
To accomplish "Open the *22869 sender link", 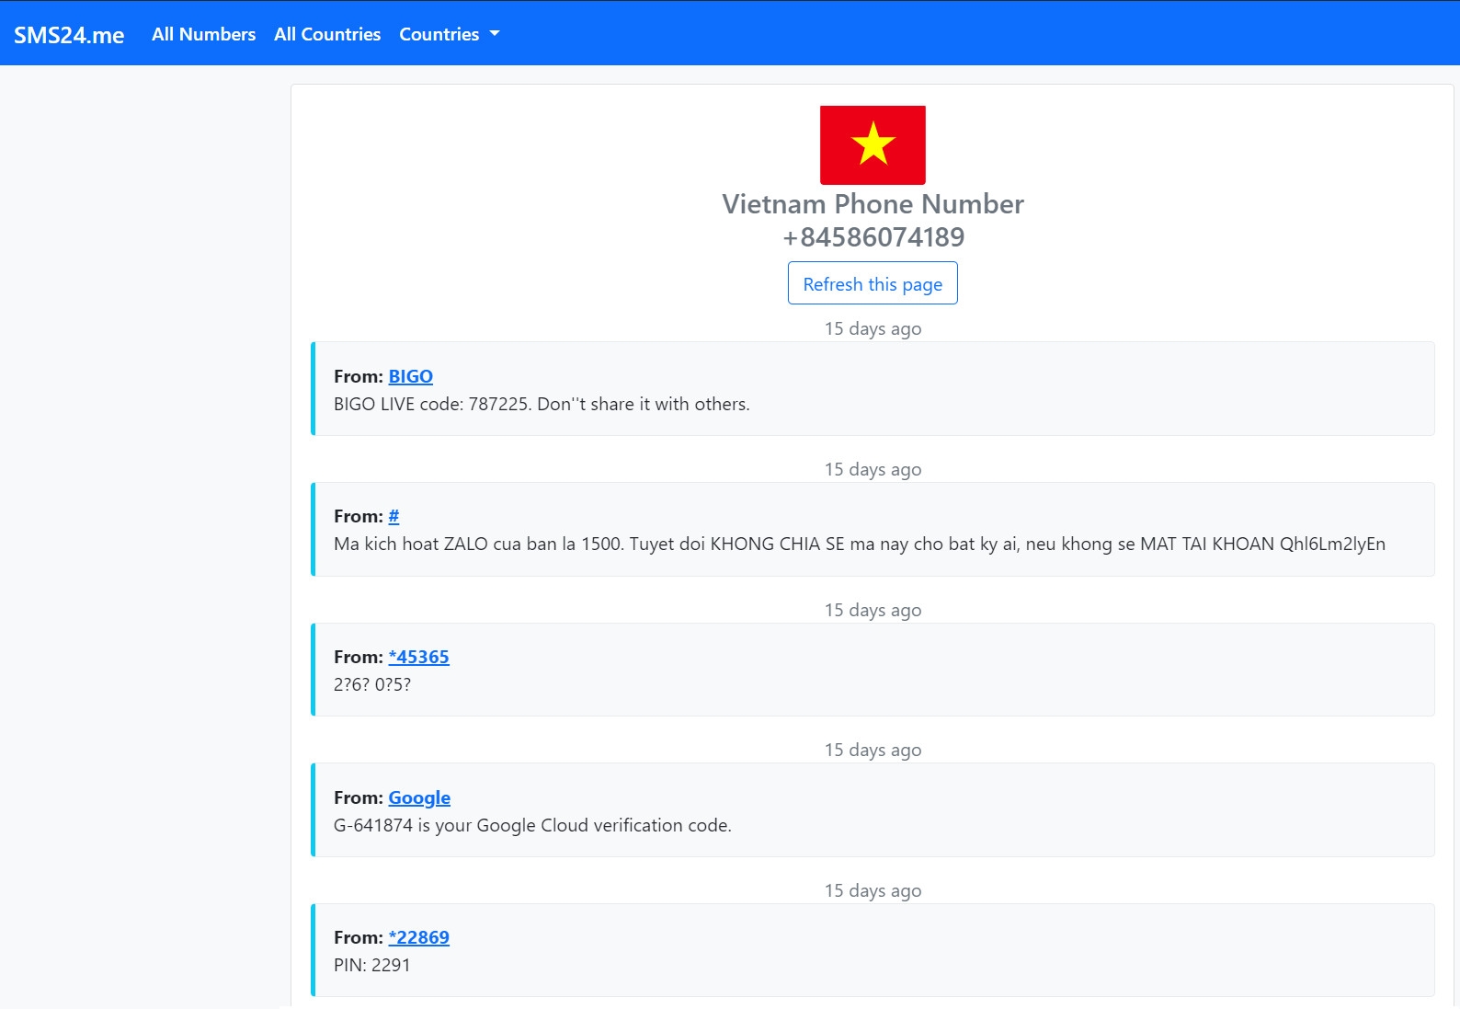I will [418, 937].
